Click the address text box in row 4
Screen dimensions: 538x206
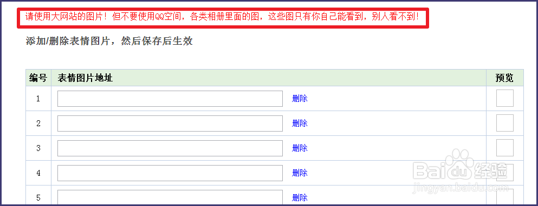(x=170, y=173)
